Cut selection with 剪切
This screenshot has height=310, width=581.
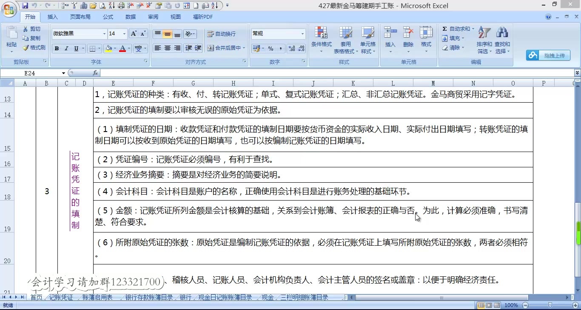tap(31, 29)
